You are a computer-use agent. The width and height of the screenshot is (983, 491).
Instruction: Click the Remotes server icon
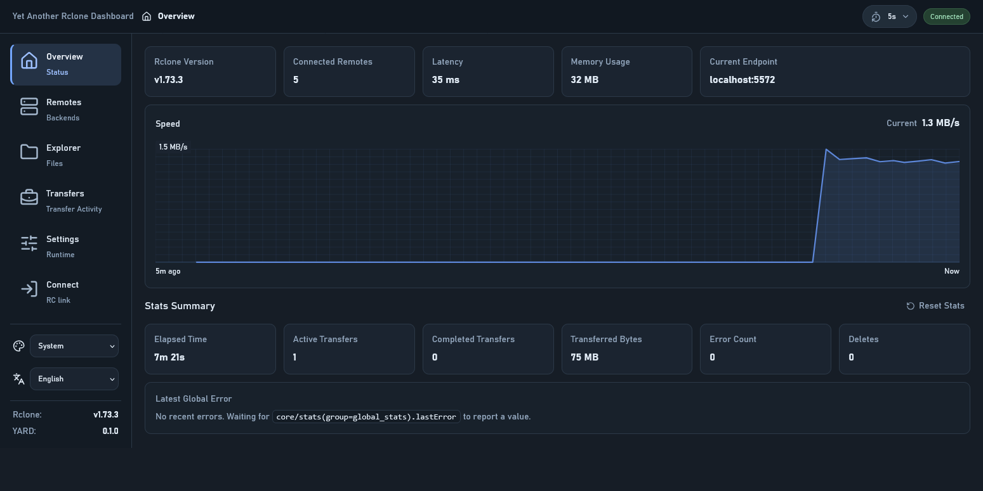(29, 106)
